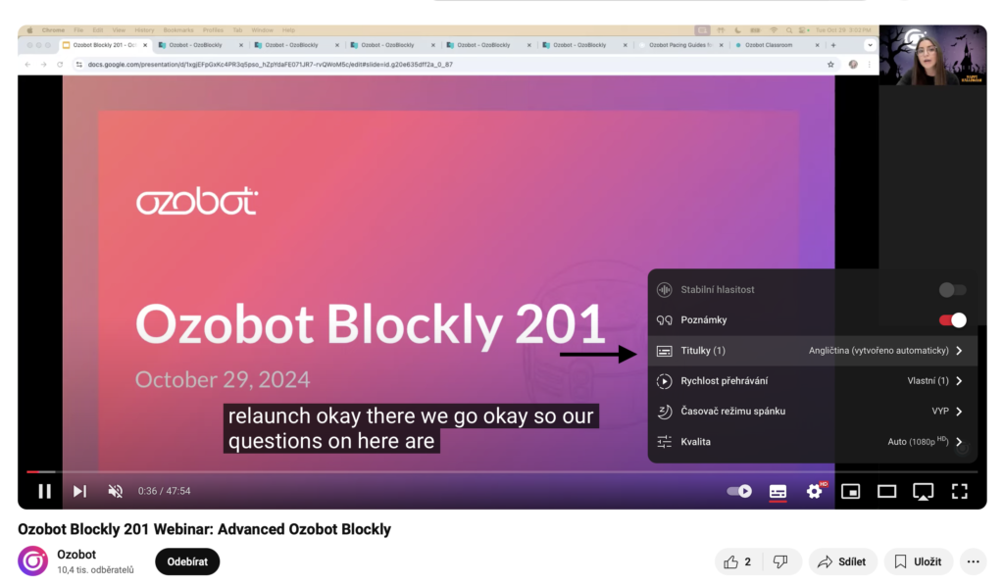Screen dimensions: 1004x584
Task: Like the video with thumbs up
Action: click(x=736, y=561)
